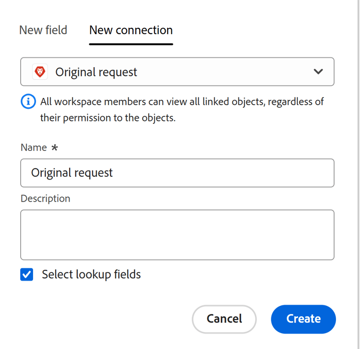Screen dimensions: 360x349
Task: Click the underline beneath New connection tab
Action: pyautogui.click(x=131, y=44)
